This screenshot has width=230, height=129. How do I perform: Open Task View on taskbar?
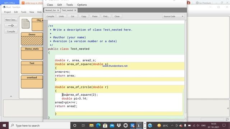[83, 125]
